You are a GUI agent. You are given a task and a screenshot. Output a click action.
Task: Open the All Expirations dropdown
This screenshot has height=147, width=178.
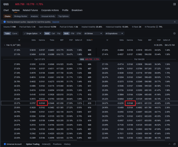(x=114, y=33)
